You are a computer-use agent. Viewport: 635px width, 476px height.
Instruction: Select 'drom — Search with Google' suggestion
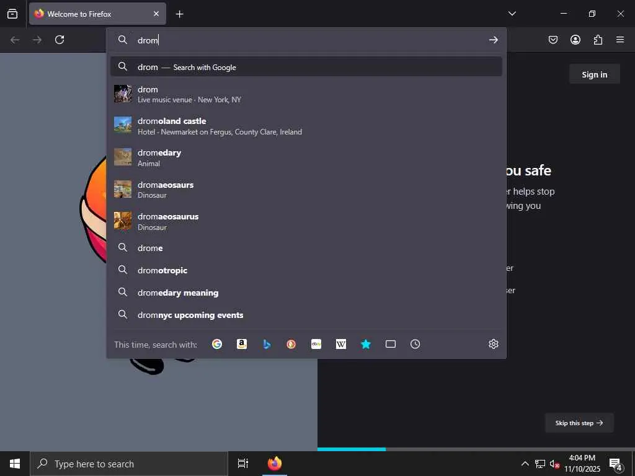tap(306, 67)
